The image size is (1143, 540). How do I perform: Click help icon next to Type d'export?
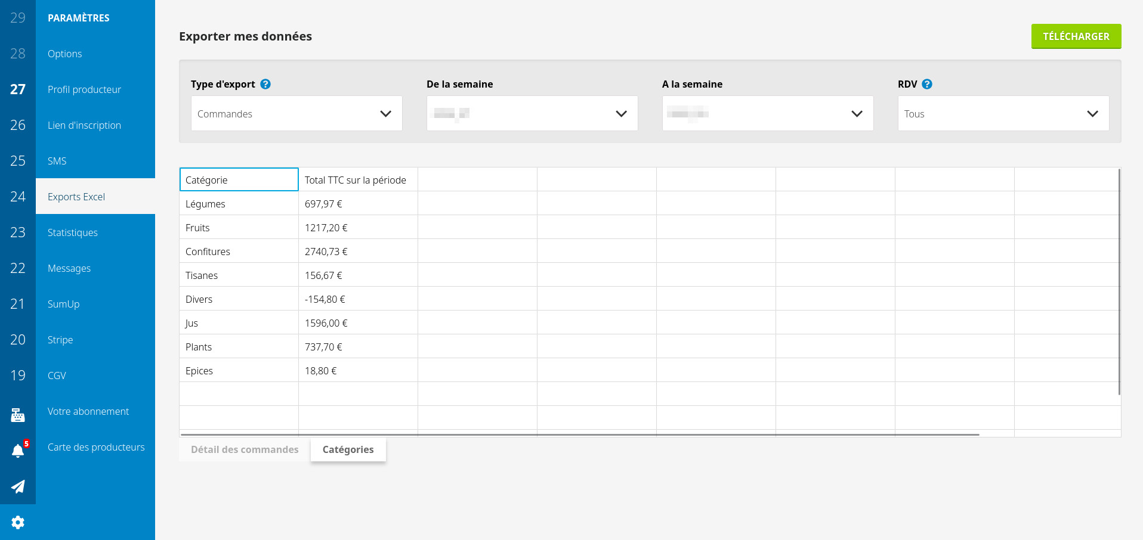click(265, 84)
